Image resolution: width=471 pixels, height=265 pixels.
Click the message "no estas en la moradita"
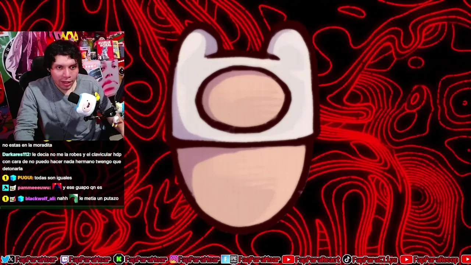pos(27,145)
